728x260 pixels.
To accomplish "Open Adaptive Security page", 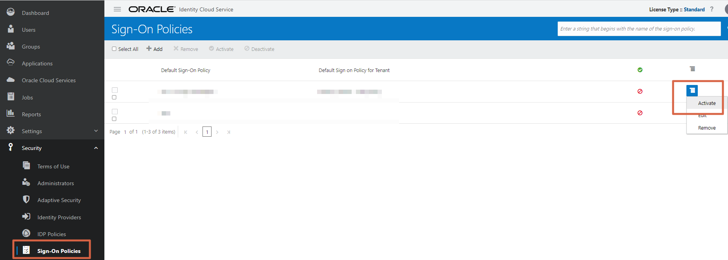I will point(59,200).
